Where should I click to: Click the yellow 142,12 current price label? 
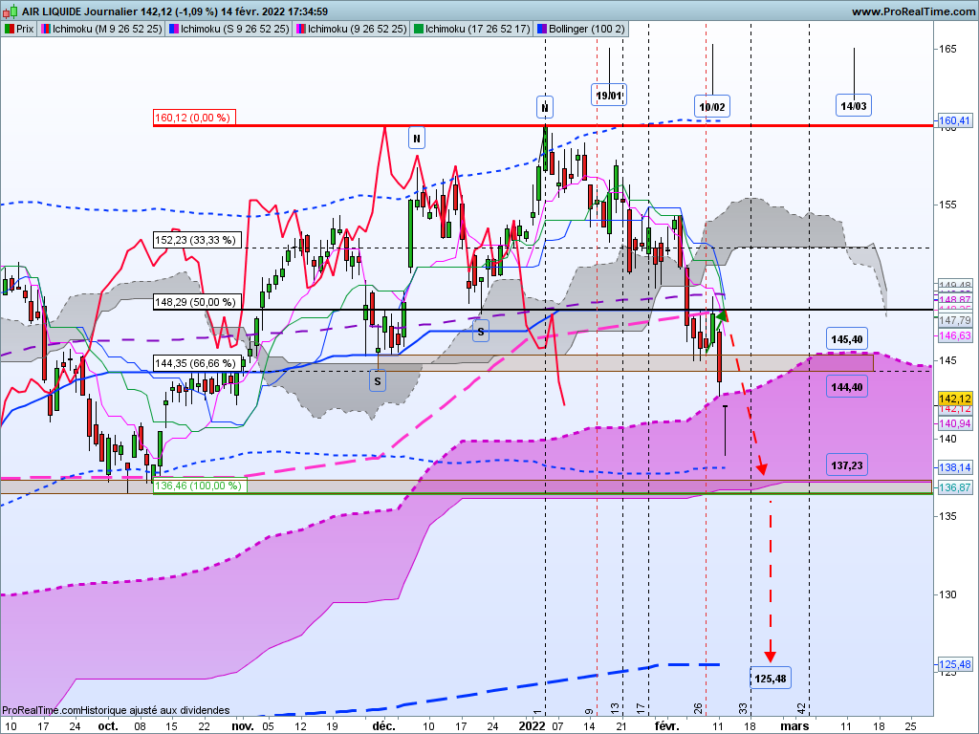[955, 399]
